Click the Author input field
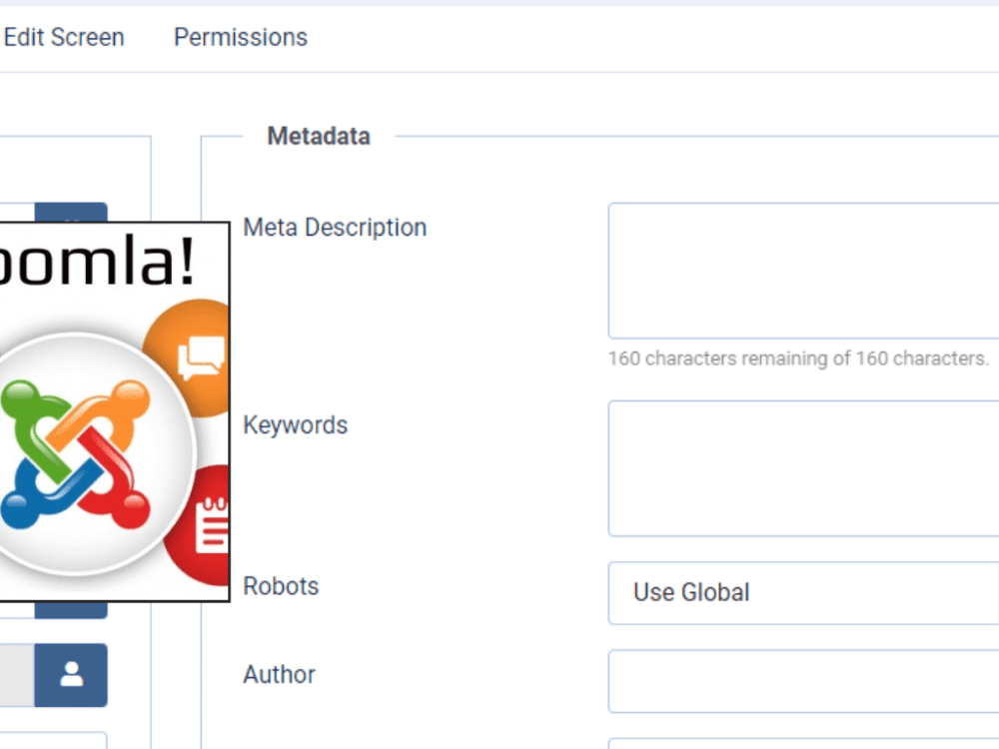This screenshot has width=999, height=749. point(803,681)
